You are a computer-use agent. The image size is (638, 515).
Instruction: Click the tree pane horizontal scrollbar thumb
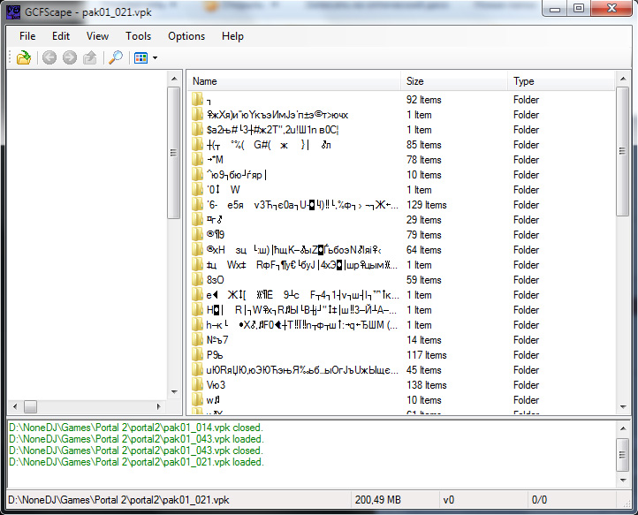coord(31,406)
